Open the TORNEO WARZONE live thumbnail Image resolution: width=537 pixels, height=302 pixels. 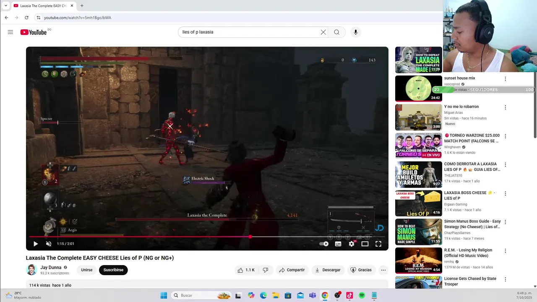[418, 146]
